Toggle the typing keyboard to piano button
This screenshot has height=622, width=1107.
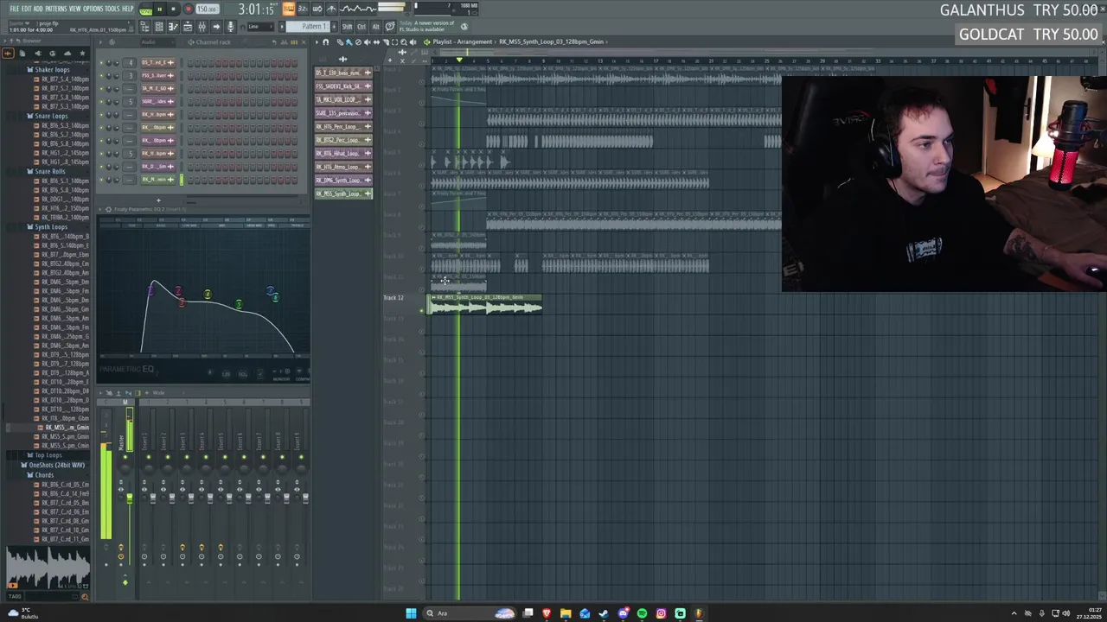point(288,9)
